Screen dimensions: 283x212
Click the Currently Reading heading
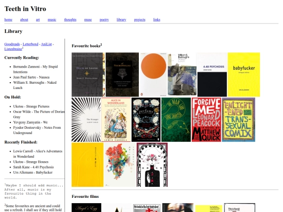click(21, 58)
